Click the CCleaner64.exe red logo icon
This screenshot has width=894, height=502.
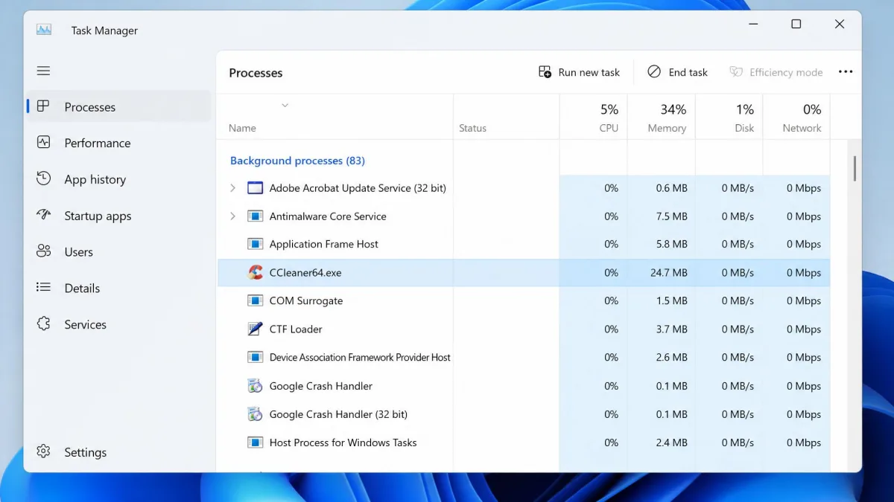tap(256, 272)
